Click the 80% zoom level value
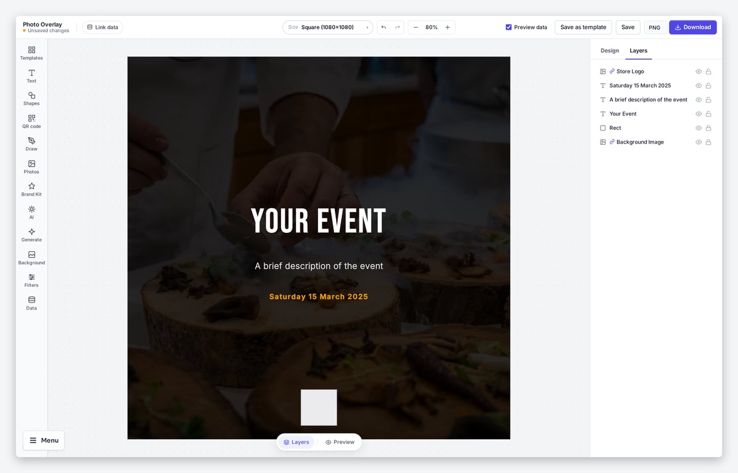This screenshot has width=738, height=473. [x=432, y=27]
